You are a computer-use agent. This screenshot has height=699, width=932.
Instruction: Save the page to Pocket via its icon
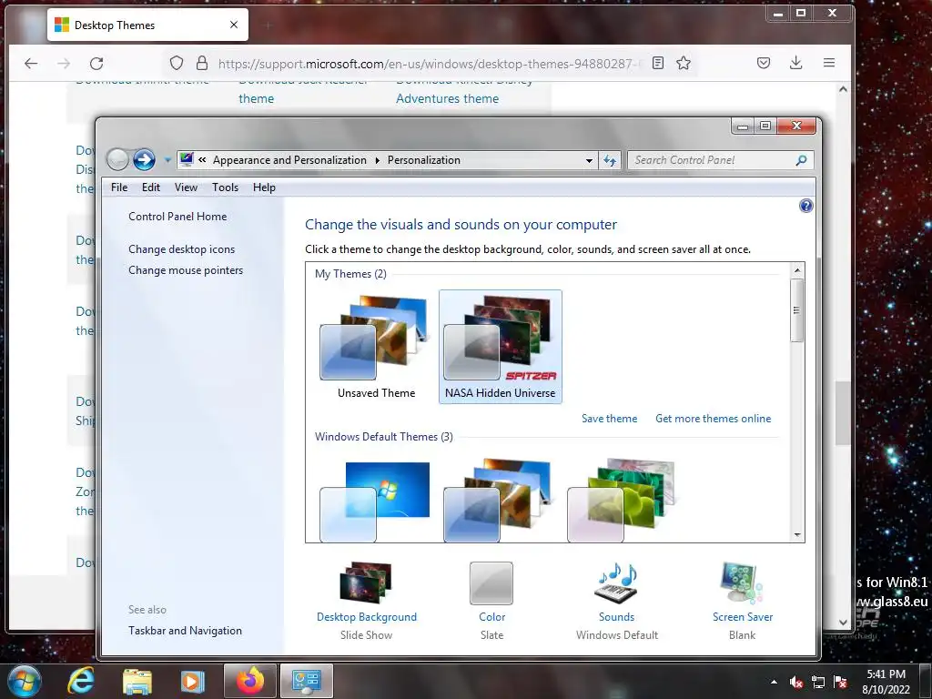point(764,63)
